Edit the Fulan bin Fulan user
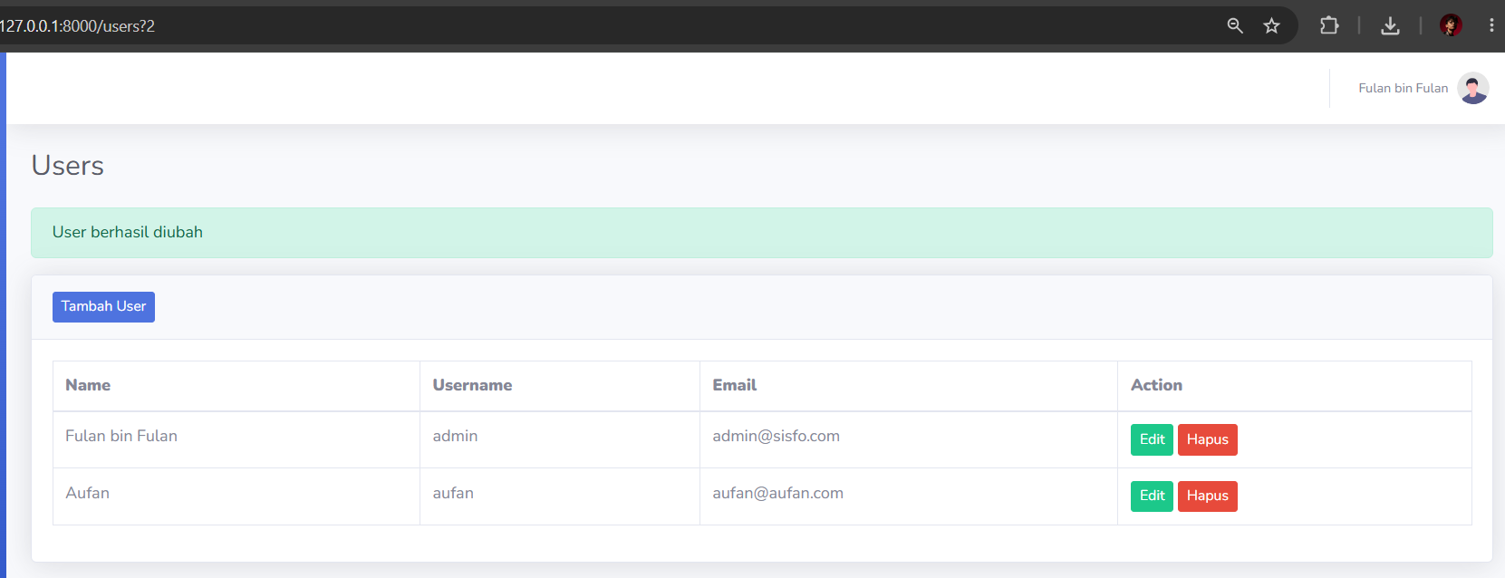Screen dimensions: 1505x578 (x=1152, y=439)
